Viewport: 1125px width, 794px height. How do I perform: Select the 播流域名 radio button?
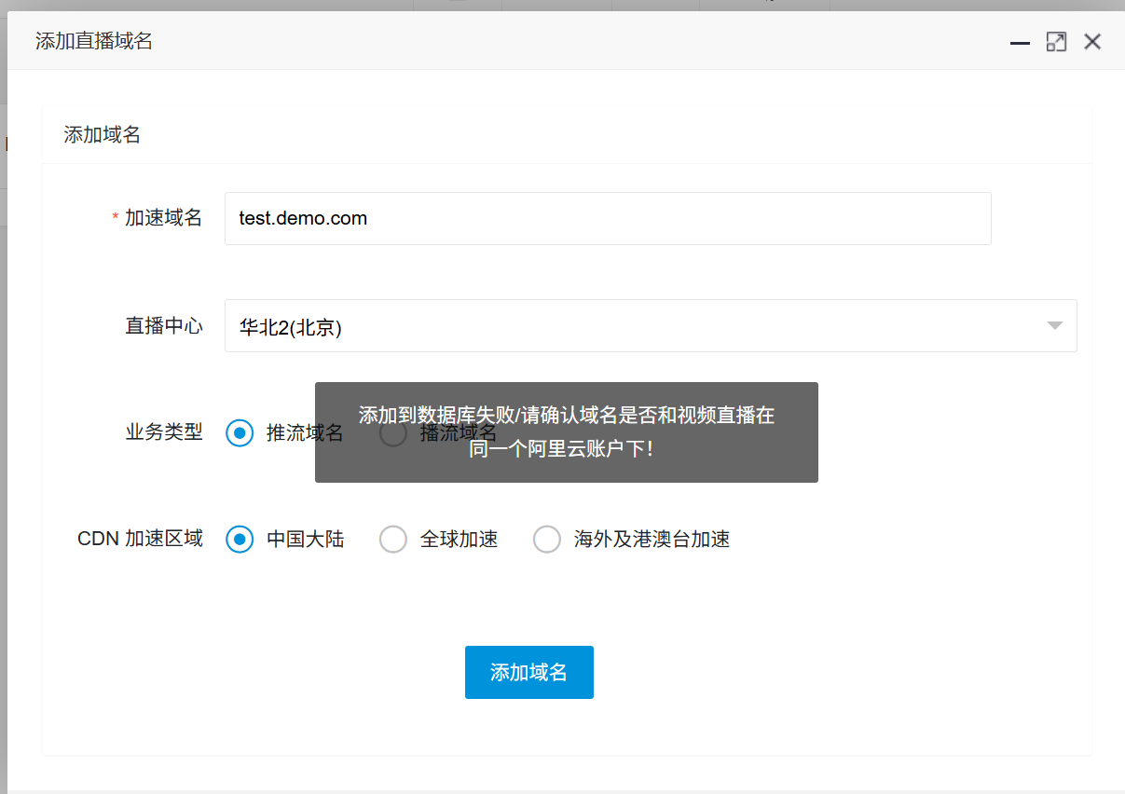[393, 433]
